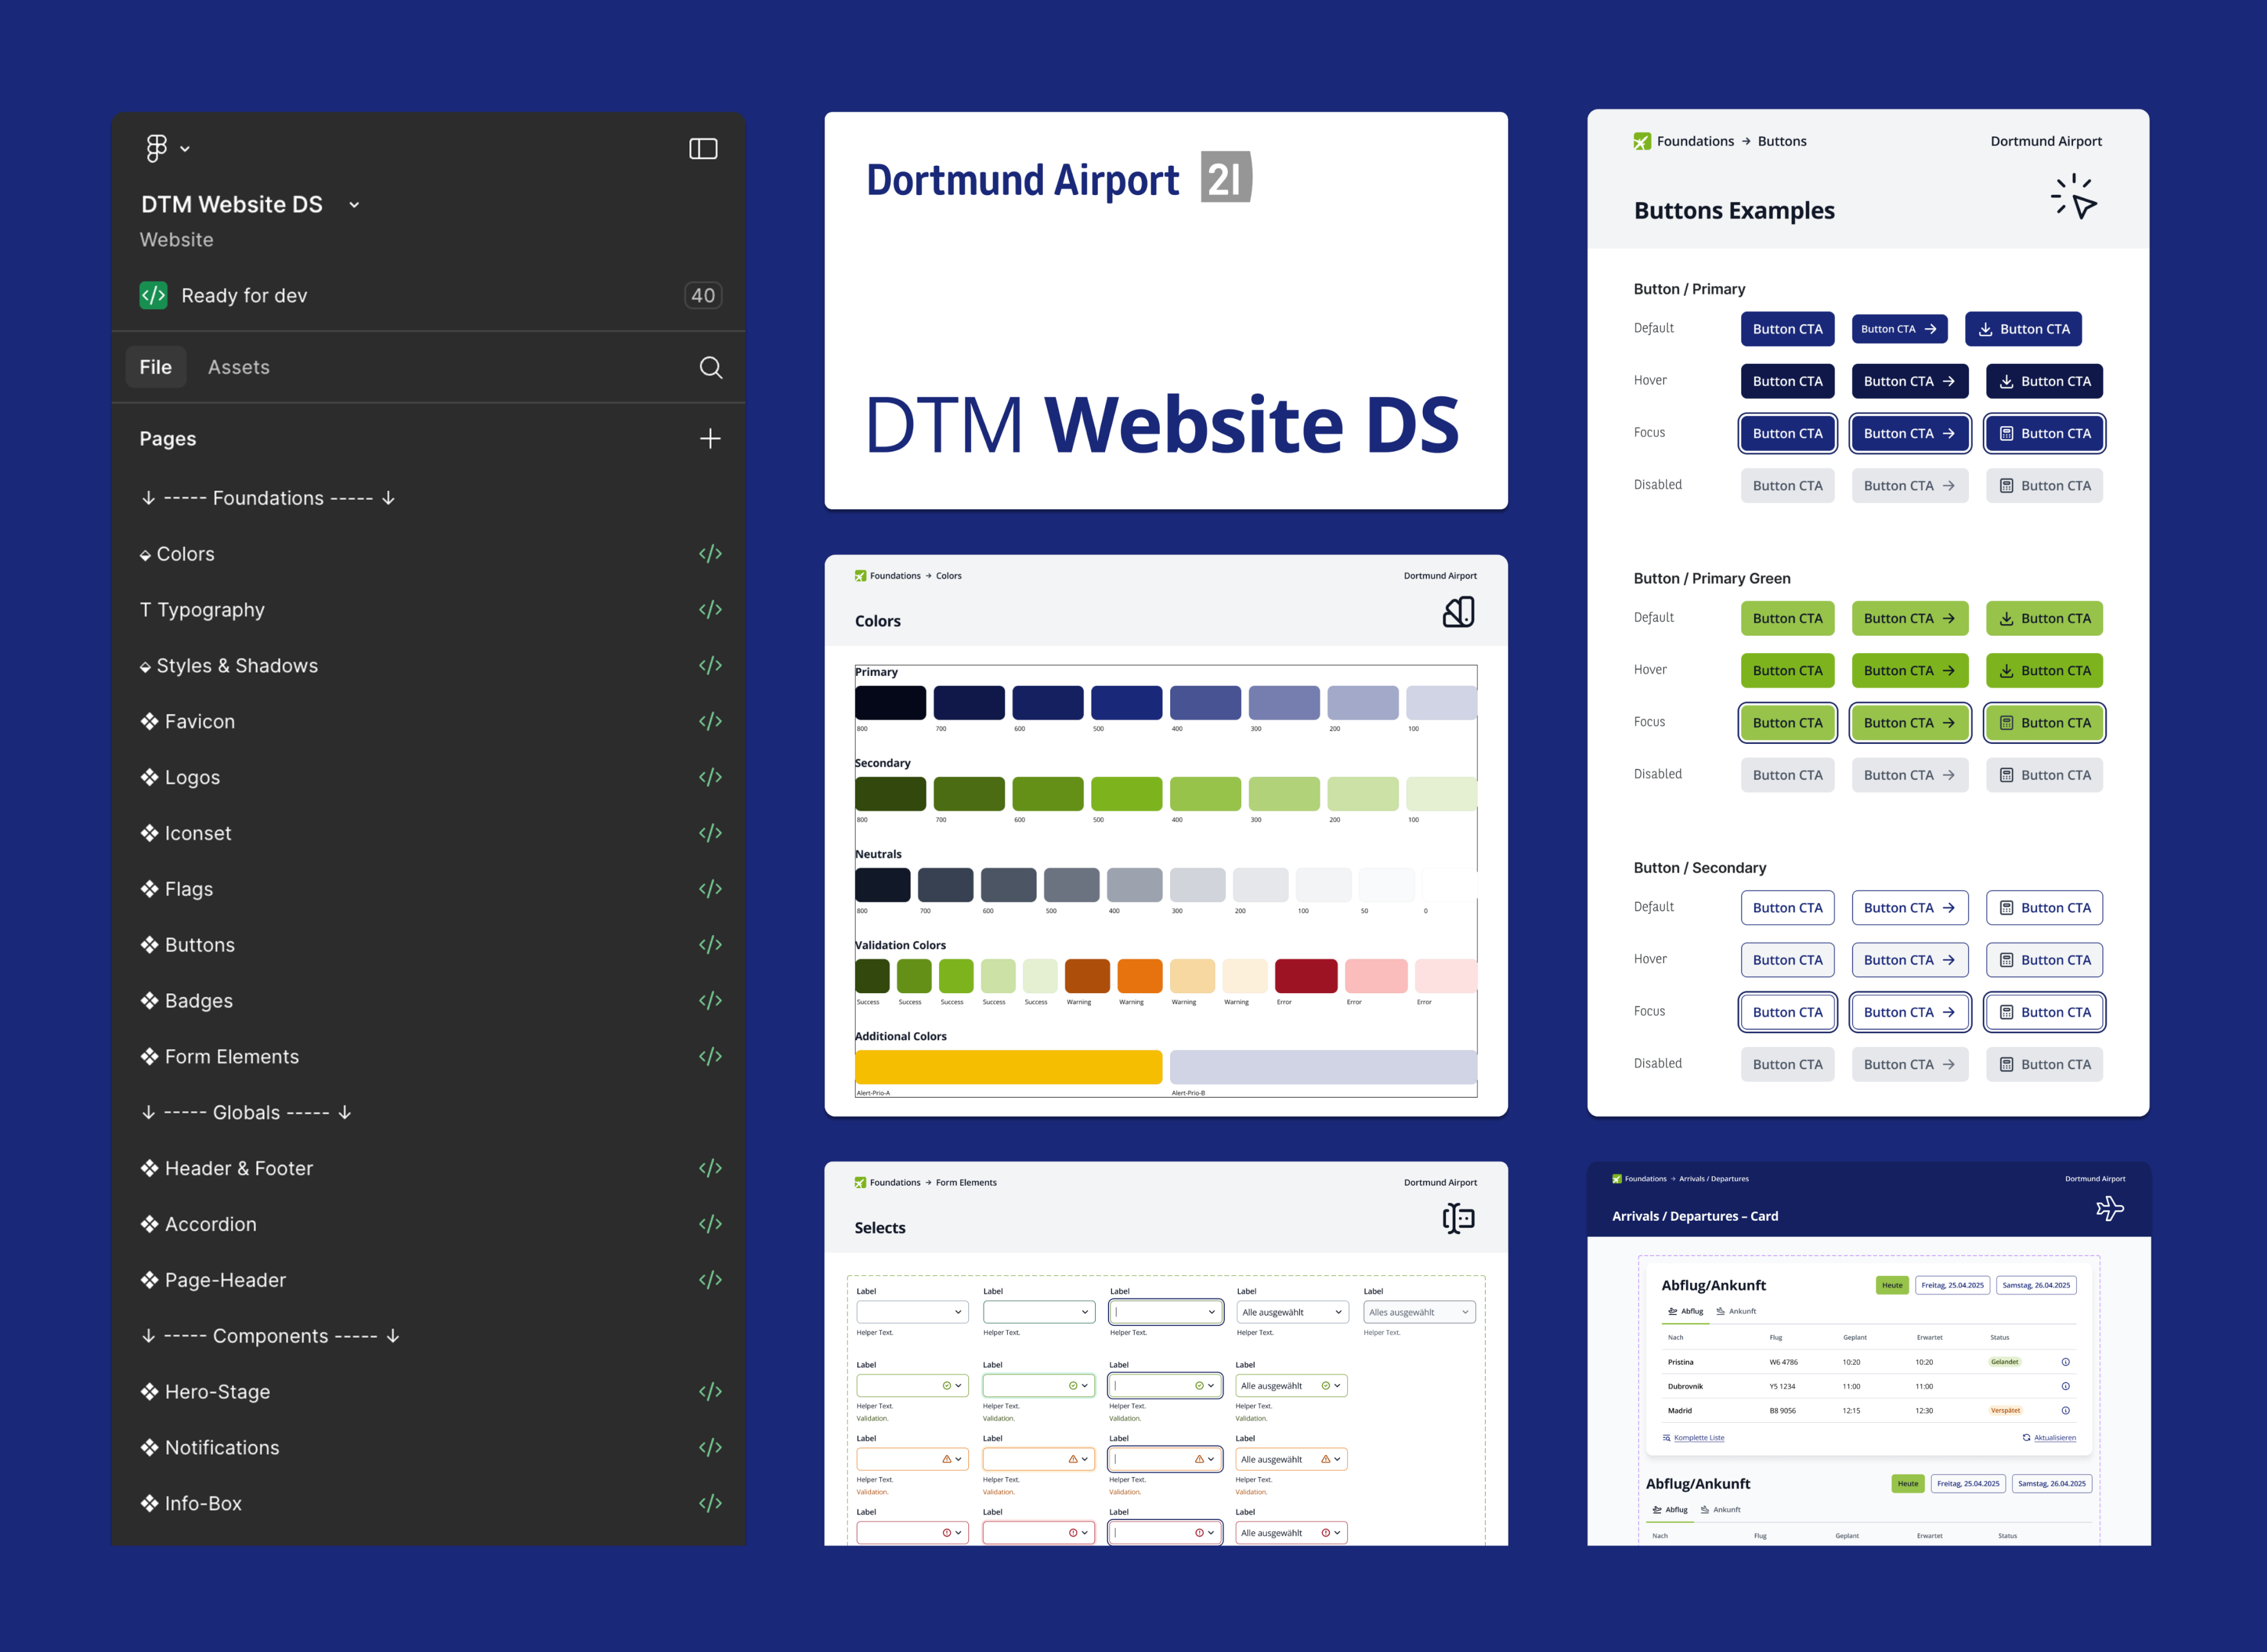The image size is (2267, 1652).
Task: Open the DTM Website DS file dropdown
Action: 354,204
